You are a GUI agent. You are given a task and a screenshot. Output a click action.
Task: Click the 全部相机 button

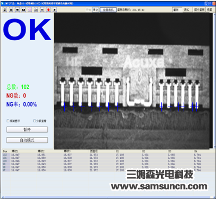pyautogui.click(x=108, y=10)
